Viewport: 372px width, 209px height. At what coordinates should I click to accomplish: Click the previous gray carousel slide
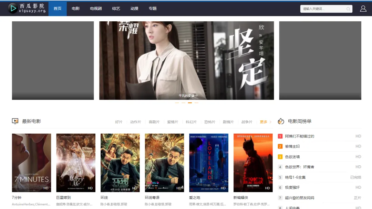pyautogui.click(x=53, y=60)
